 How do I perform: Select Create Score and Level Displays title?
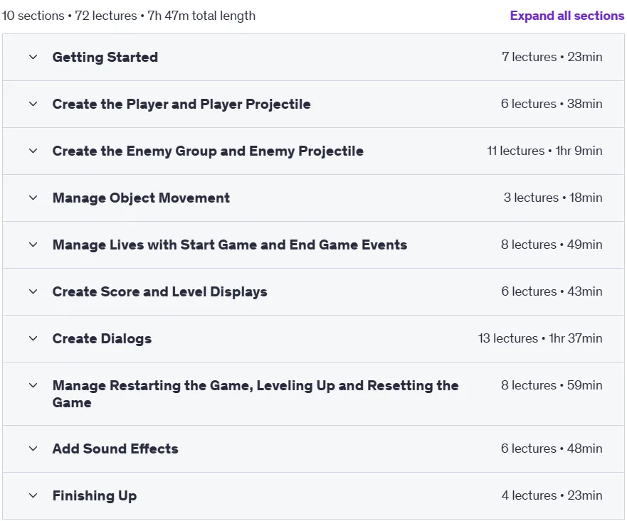coord(160,292)
